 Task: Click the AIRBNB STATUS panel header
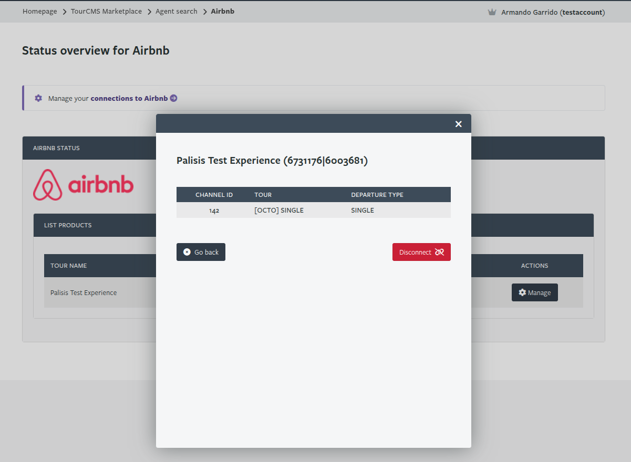click(x=56, y=148)
